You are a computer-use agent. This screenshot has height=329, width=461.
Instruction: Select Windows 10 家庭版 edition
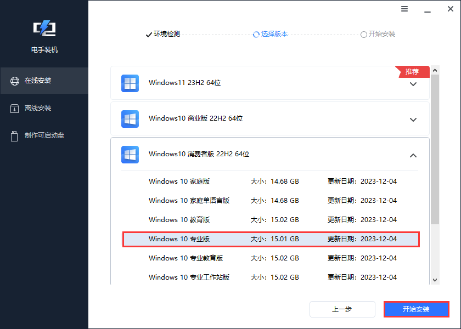(181, 181)
